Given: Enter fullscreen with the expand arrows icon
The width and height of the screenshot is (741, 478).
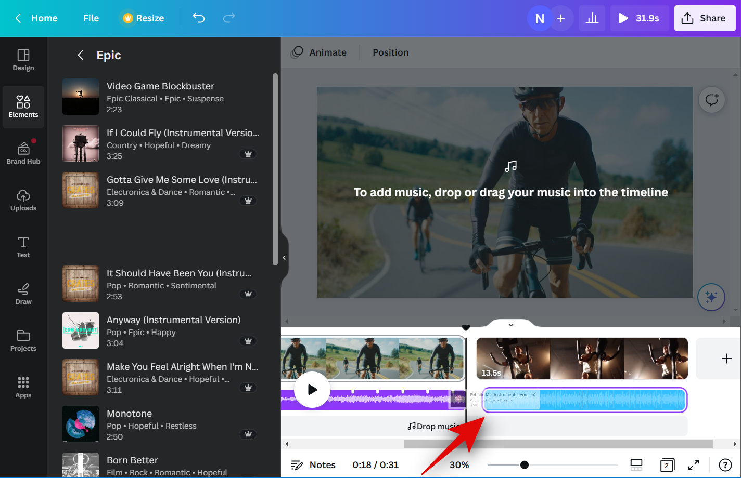Looking at the screenshot, I should pyautogui.click(x=694, y=464).
